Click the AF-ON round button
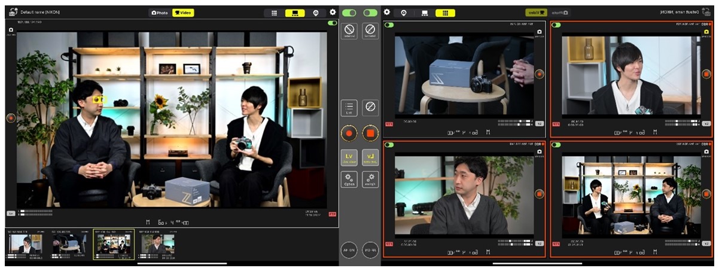Viewport: 719px width, 271px height. point(349,250)
